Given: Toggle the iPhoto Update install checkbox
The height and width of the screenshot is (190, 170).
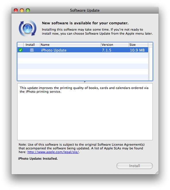Looking at the screenshot, I should tap(32, 50).
